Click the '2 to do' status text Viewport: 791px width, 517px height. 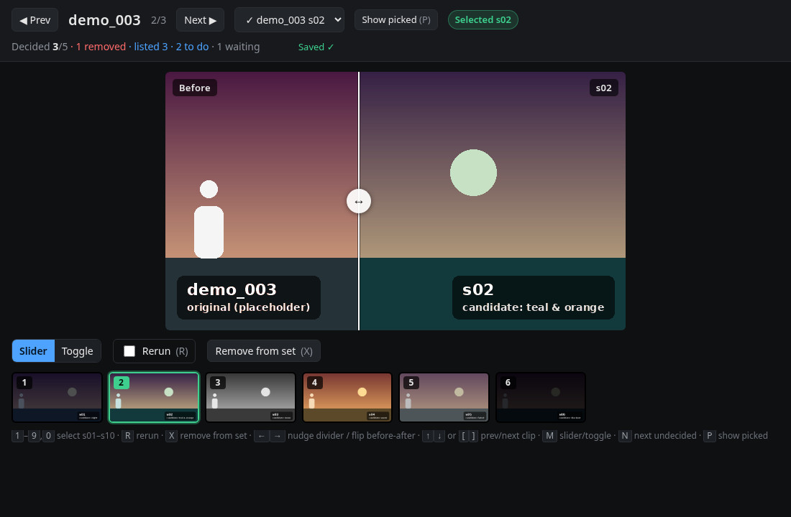192,47
